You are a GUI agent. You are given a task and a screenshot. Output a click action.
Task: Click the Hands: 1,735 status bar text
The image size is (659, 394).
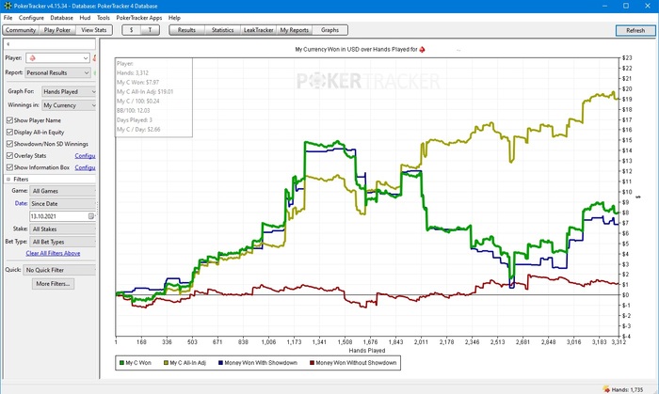click(x=628, y=390)
